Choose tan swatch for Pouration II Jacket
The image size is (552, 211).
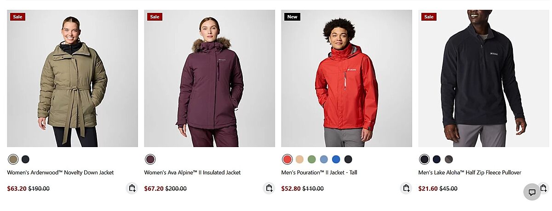click(299, 160)
